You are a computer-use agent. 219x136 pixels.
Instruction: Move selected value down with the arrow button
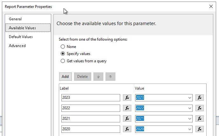(x=110, y=77)
